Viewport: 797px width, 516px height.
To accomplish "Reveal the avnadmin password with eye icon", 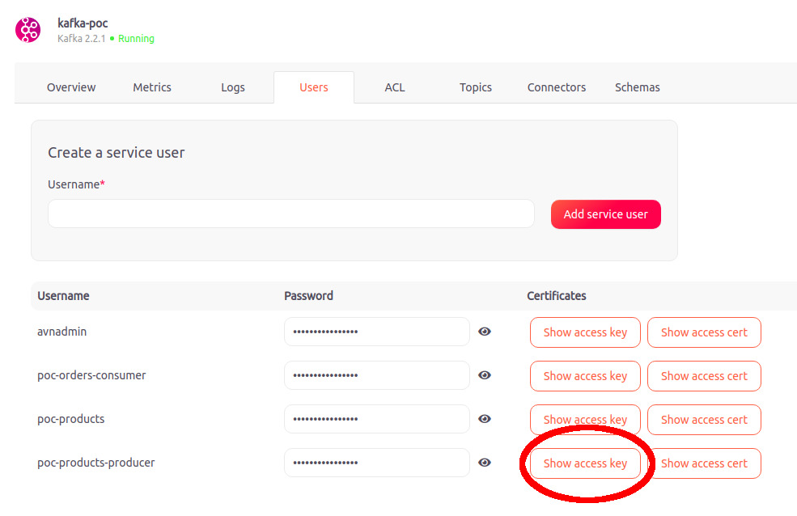I will point(485,332).
